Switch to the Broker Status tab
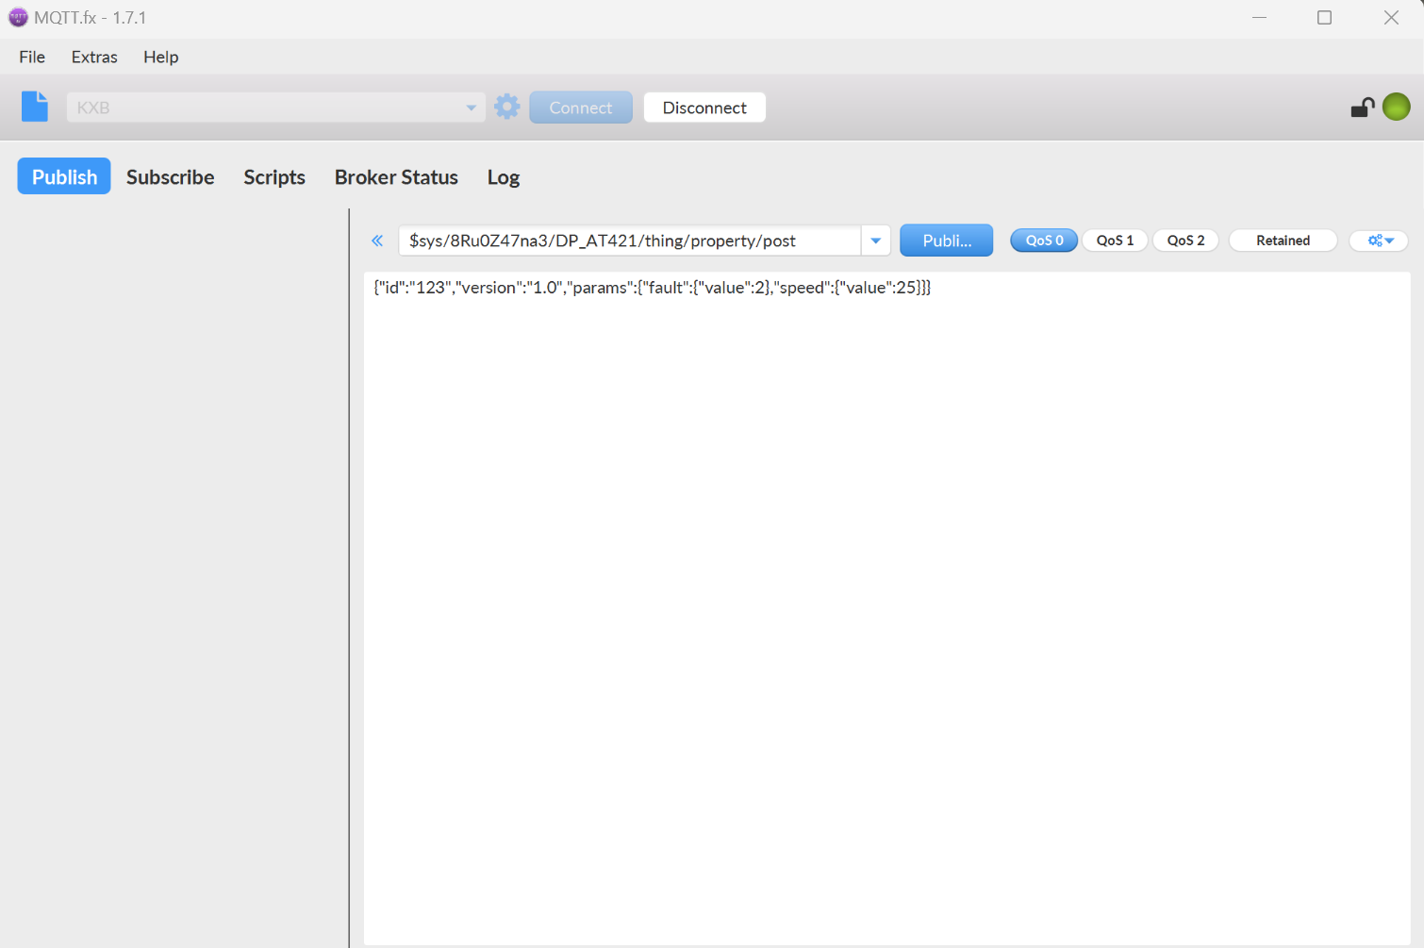This screenshot has height=948, width=1424. pyautogui.click(x=396, y=176)
